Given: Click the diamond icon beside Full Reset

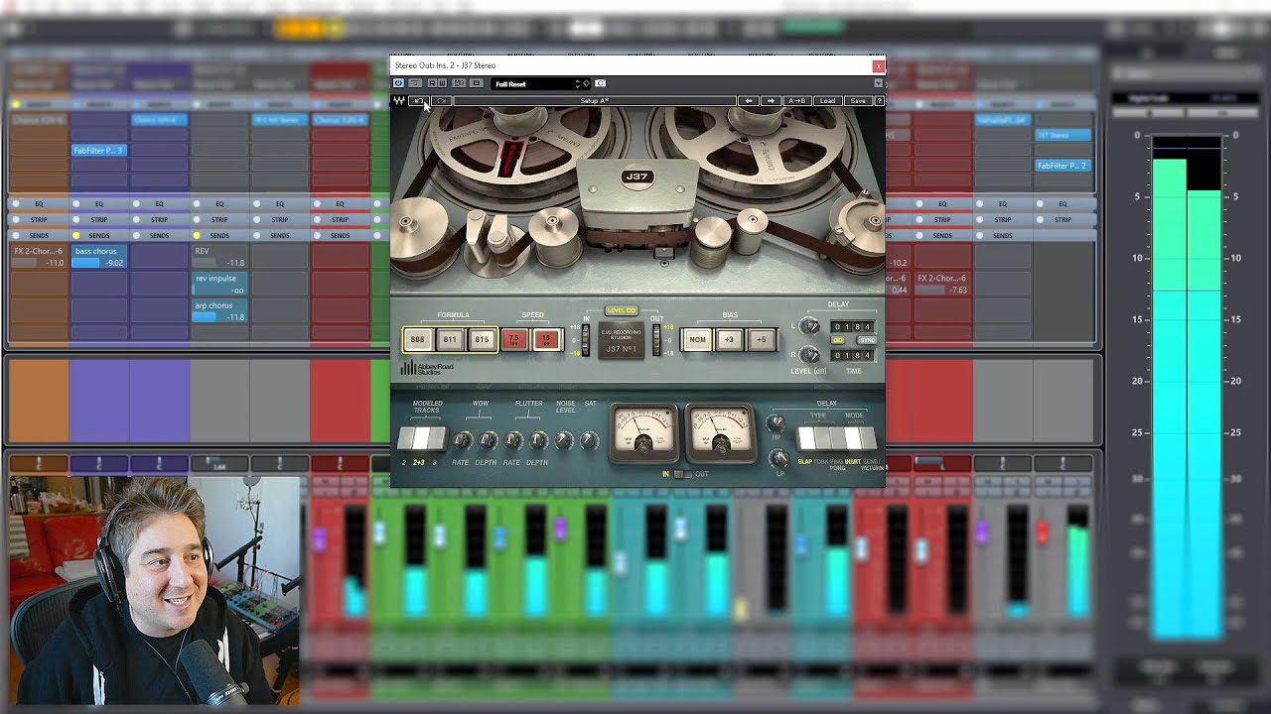Looking at the screenshot, I should click(x=586, y=83).
